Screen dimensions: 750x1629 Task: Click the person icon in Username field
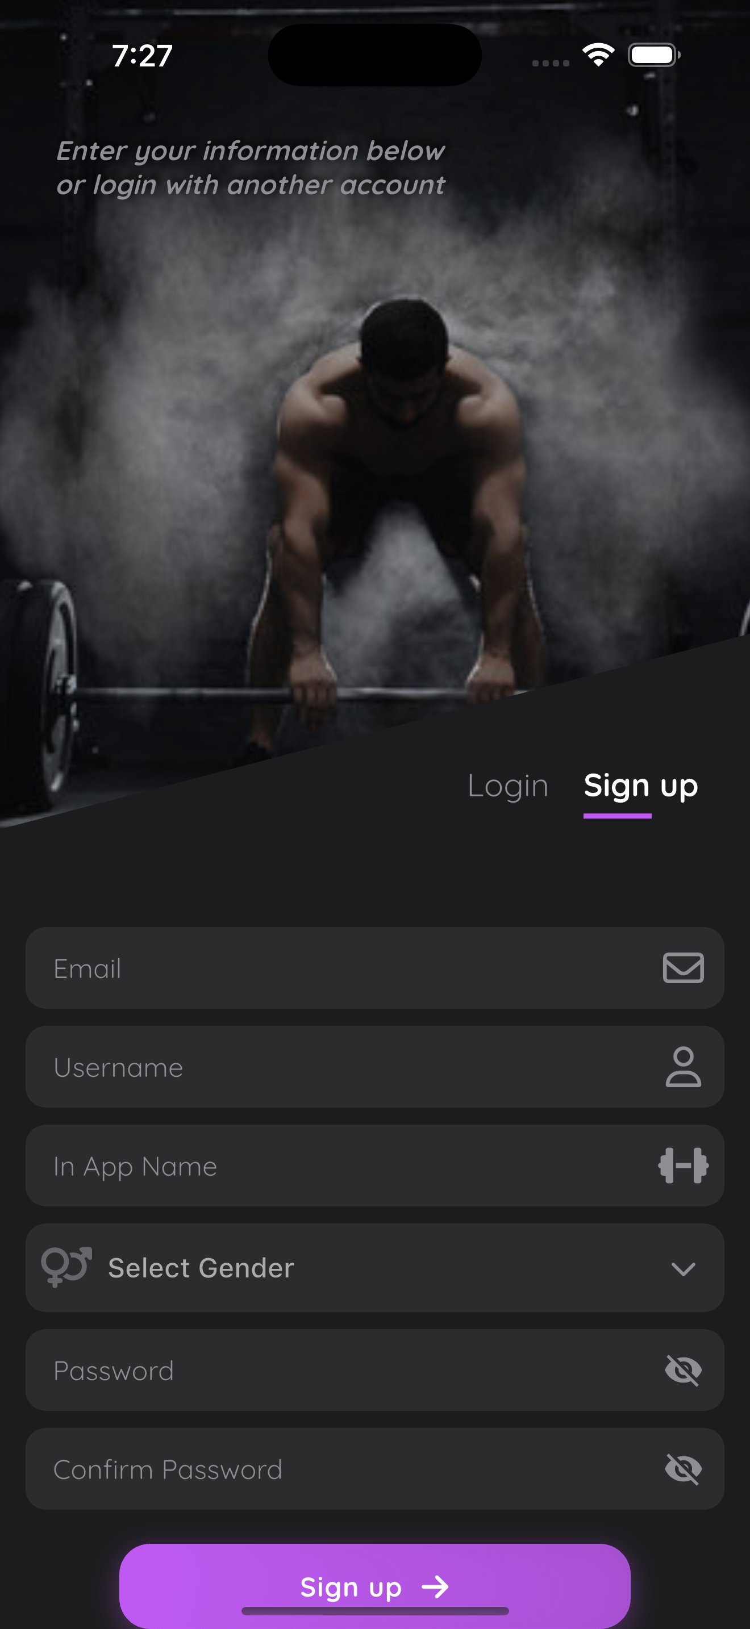point(683,1067)
